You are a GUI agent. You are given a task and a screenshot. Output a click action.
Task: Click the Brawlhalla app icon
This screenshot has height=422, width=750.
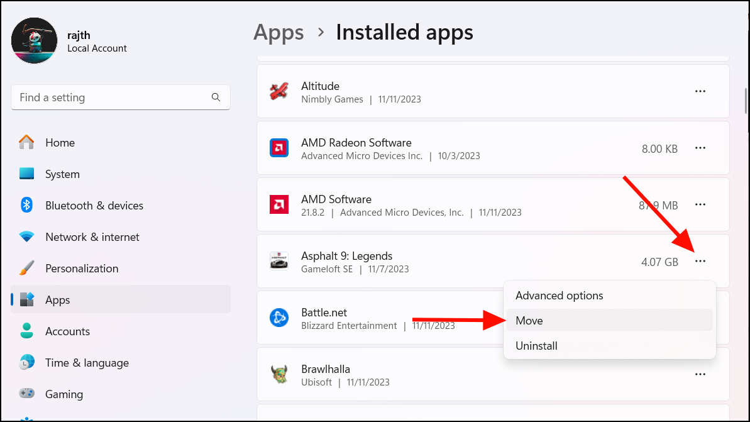(x=279, y=374)
